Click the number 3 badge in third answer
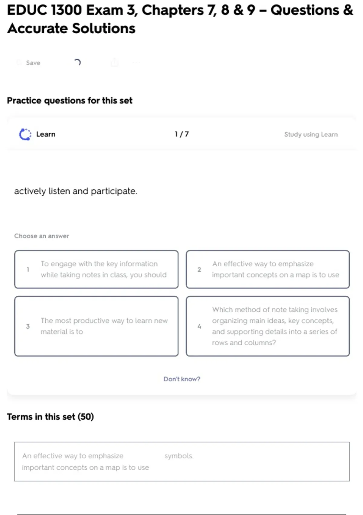 28,326
